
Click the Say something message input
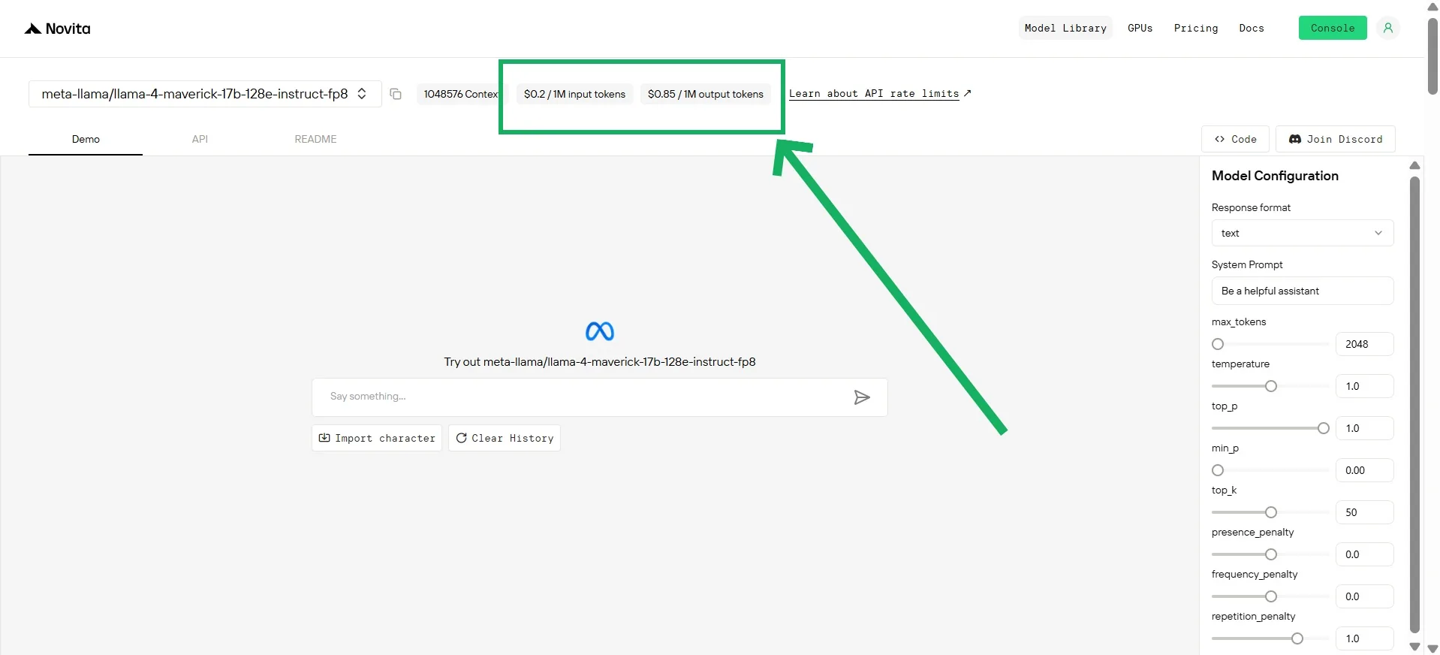click(x=600, y=397)
